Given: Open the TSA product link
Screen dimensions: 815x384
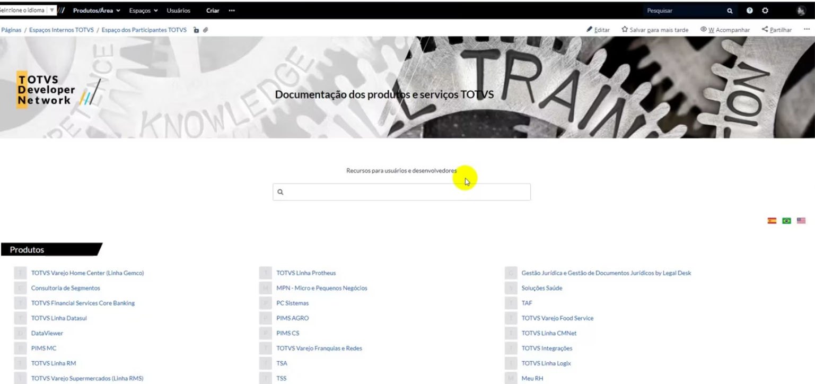Looking at the screenshot, I should pos(282,363).
